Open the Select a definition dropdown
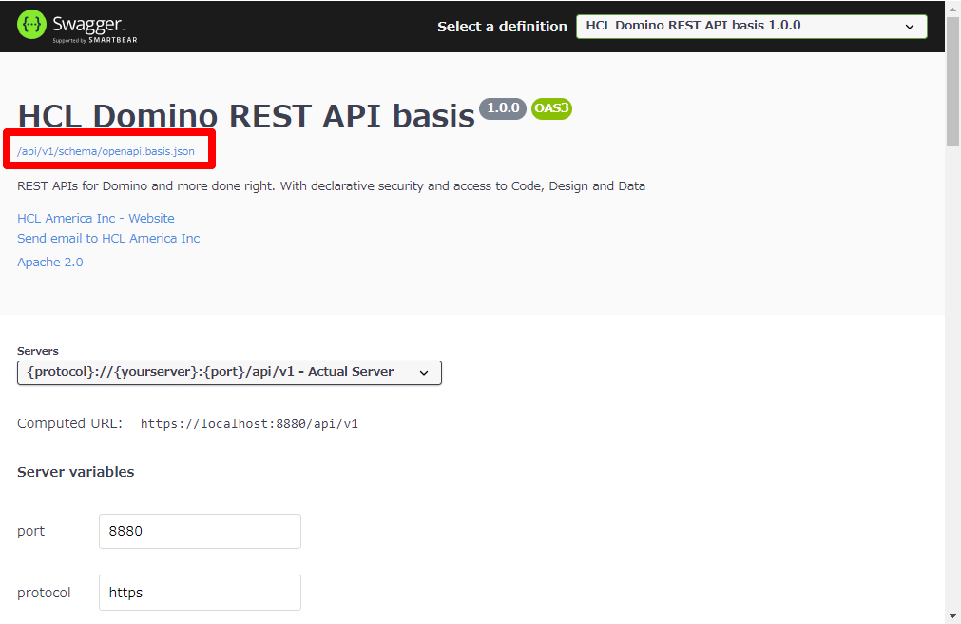Viewport: 961px width, 624px height. [751, 27]
